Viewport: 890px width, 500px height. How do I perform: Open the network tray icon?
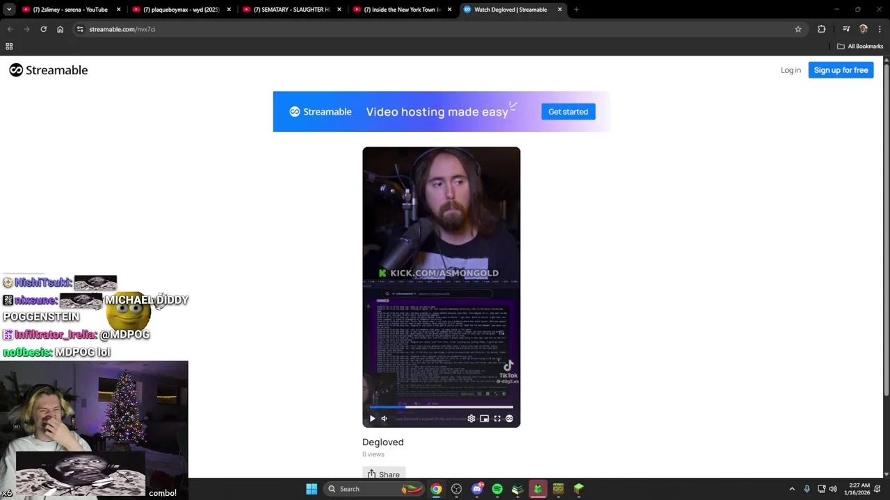click(821, 489)
